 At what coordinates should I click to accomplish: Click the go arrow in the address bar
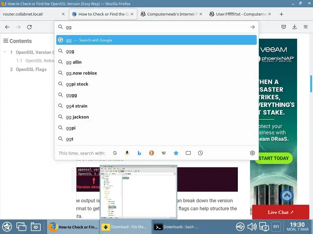(x=252, y=27)
